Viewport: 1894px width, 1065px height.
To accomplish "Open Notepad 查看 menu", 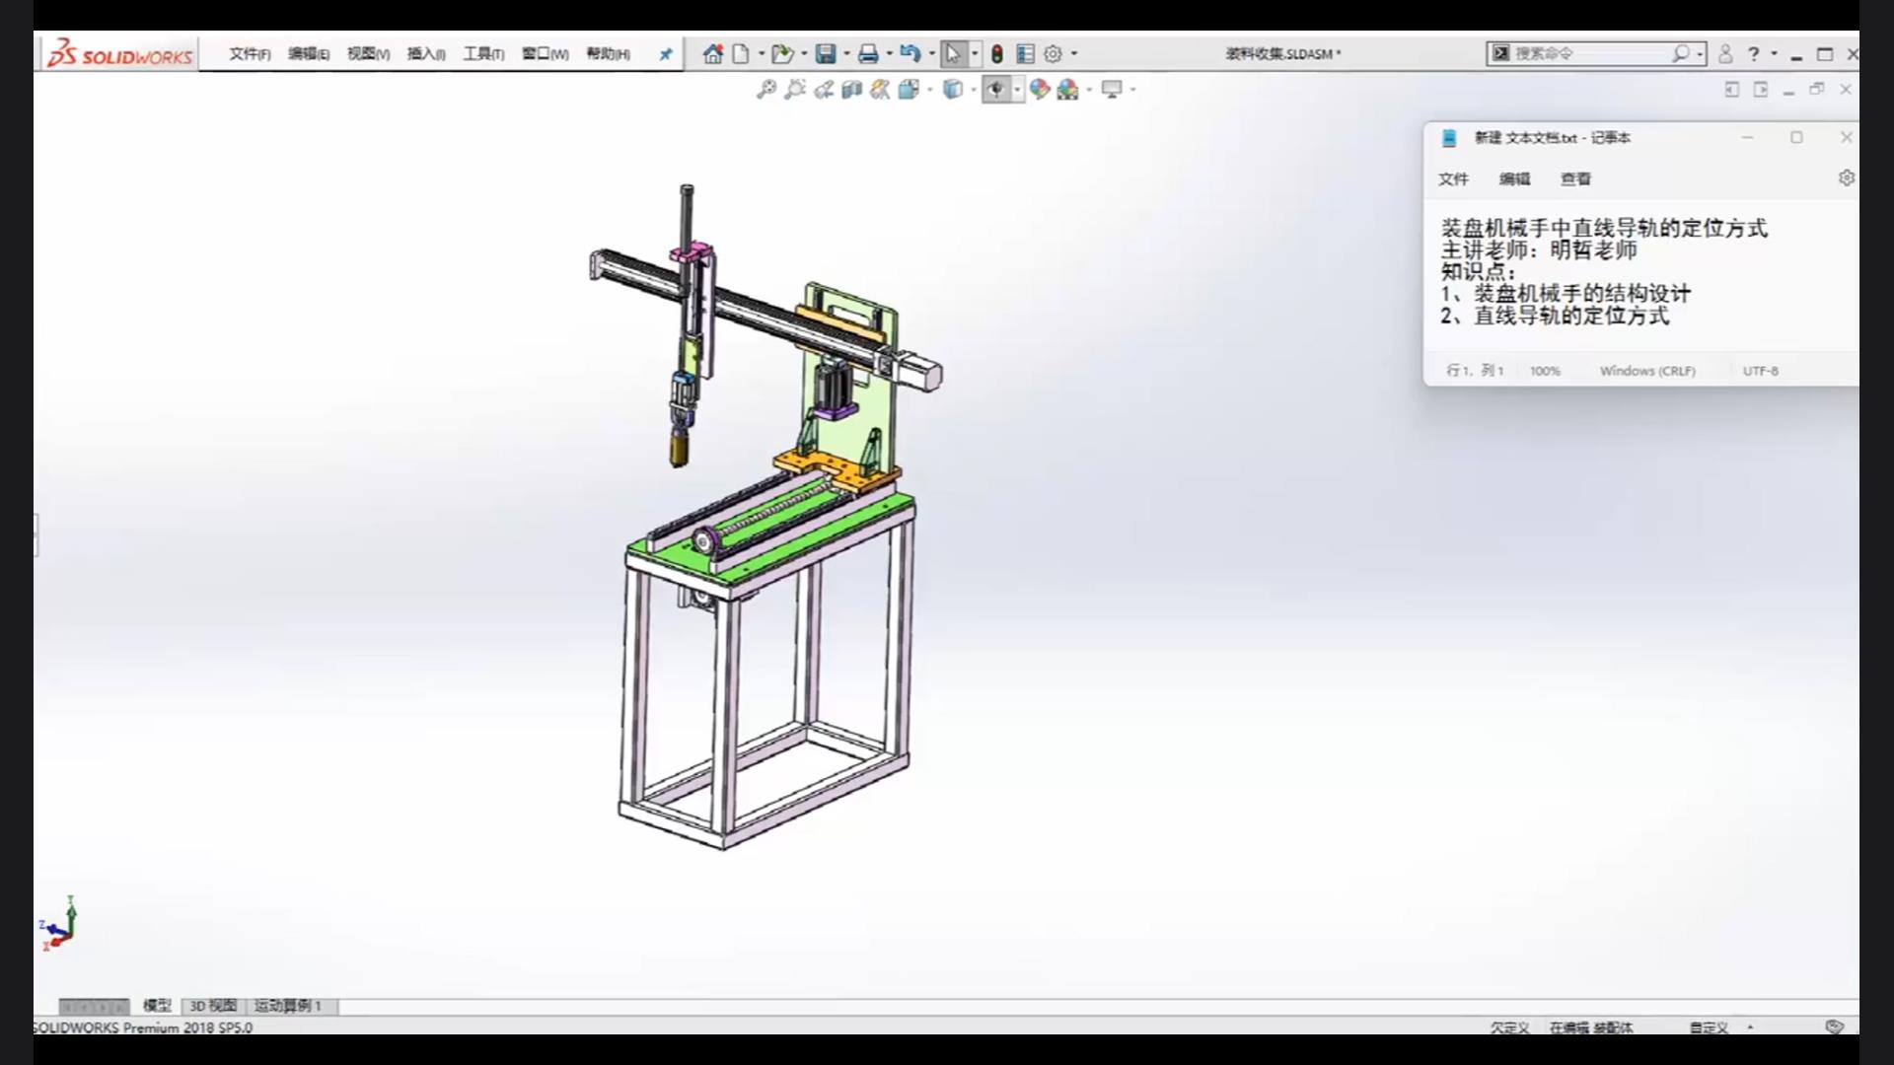I will 1575,178.
